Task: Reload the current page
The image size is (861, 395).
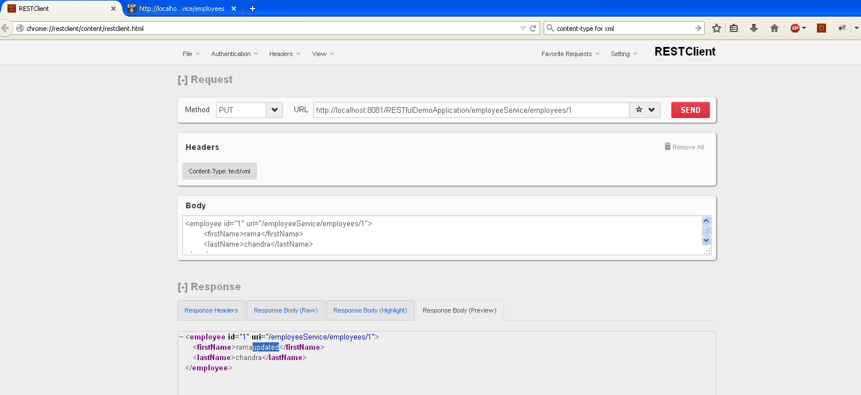Action: click(x=533, y=27)
